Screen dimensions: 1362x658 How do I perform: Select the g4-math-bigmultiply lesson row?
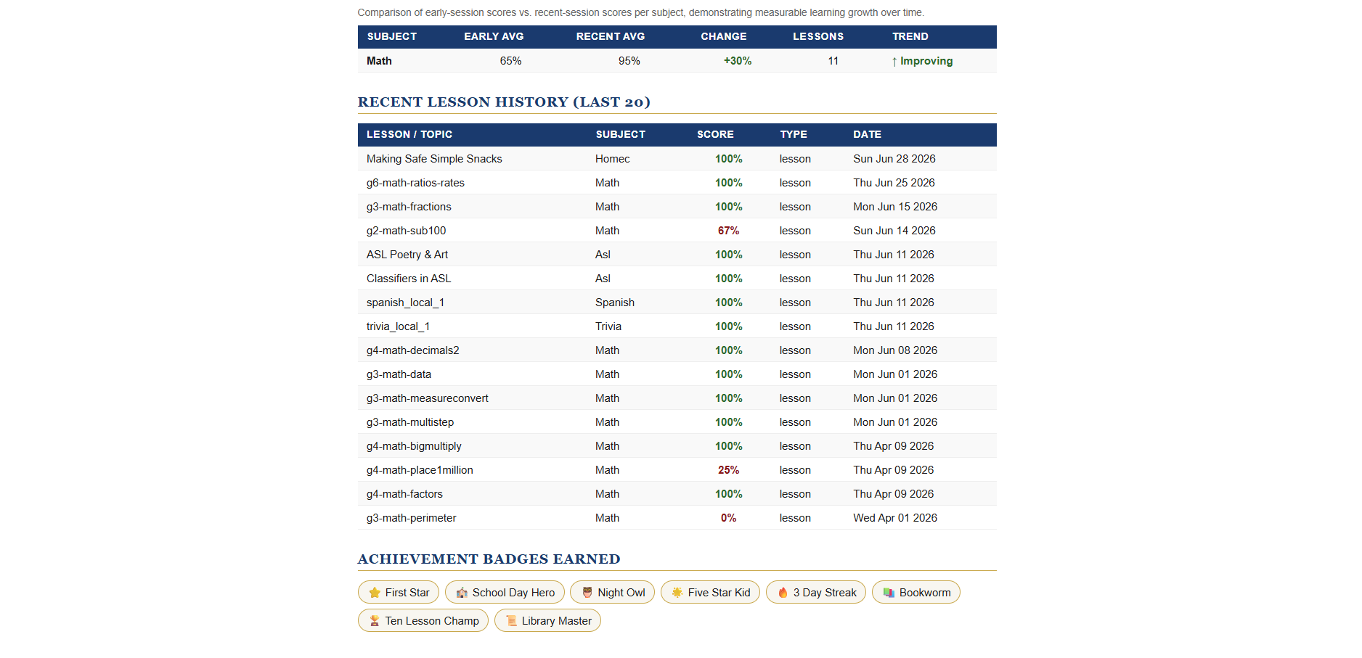tap(677, 446)
